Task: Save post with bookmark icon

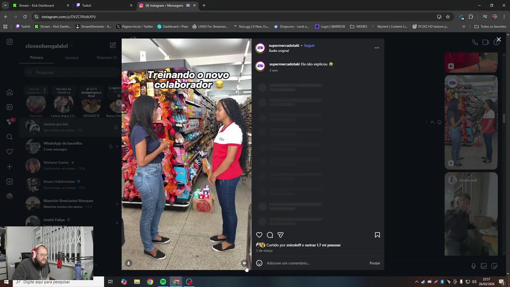Action: pyautogui.click(x=377, y=235)
